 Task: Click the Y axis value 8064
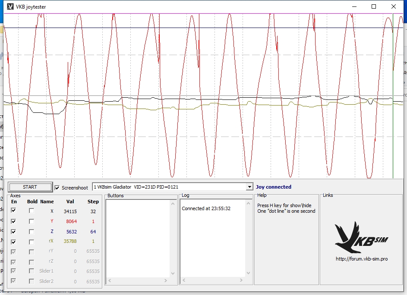coord(71,221)
